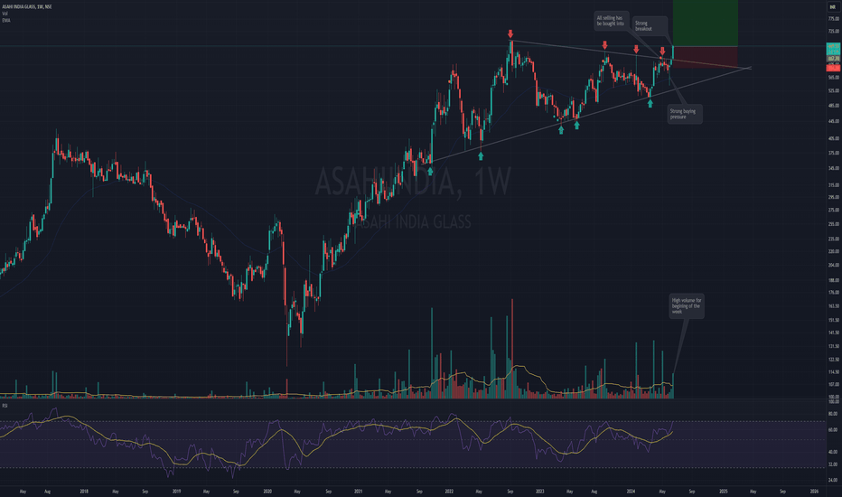Click the ASAHI INDIA GLASS, 1W, NSE symbol title
842x497 pixels.
click(27, 7)
